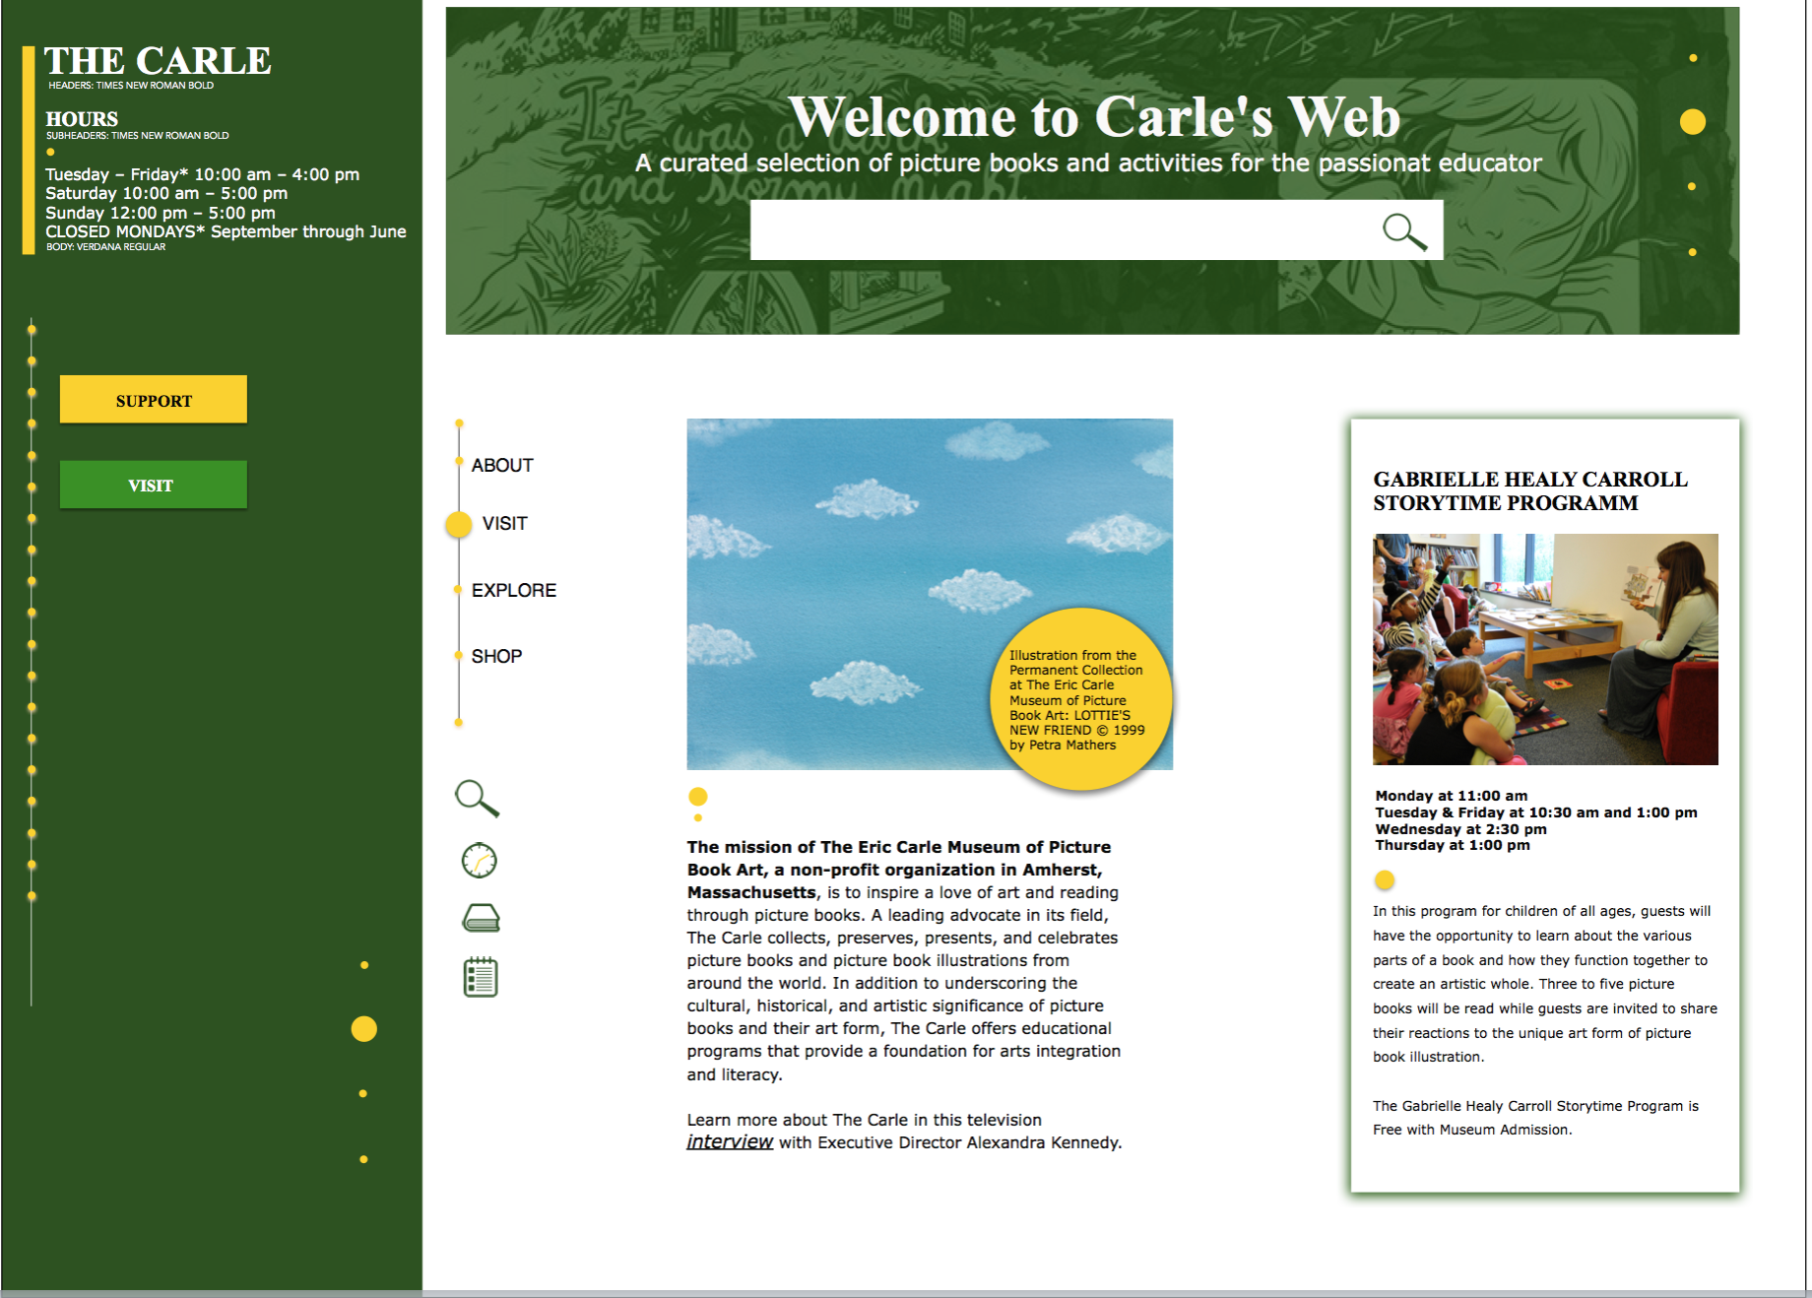Select the book icon in the icon column
Screen dimensions: 1812x1298
[481, 918]
